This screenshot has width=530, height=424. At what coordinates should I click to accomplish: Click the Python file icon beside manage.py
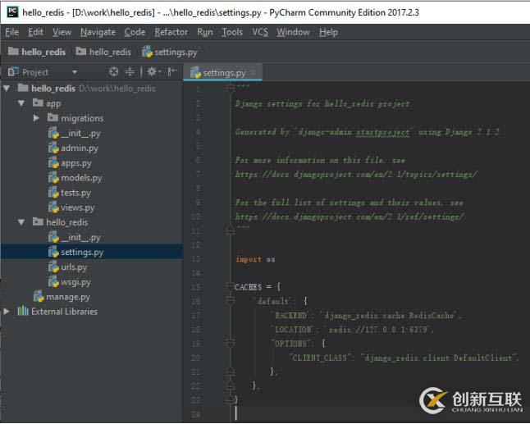[x=39, y=297]
